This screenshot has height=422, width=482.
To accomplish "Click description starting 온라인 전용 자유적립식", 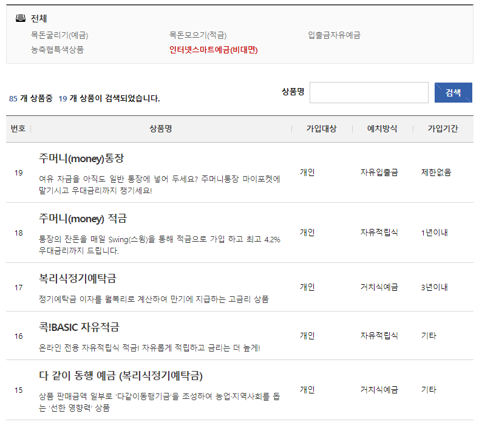I will pyautogui.click(x=149, y=348).
